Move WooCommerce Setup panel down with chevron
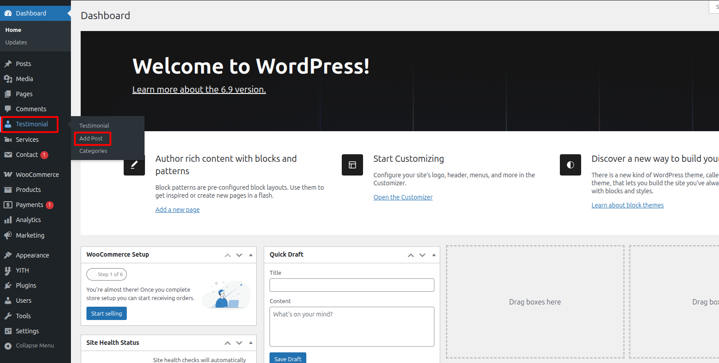This screenshot has height=363, width=719. tap(239, 255)
